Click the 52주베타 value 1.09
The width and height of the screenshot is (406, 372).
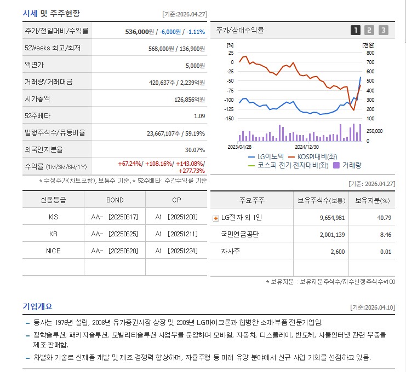[199, 116]
